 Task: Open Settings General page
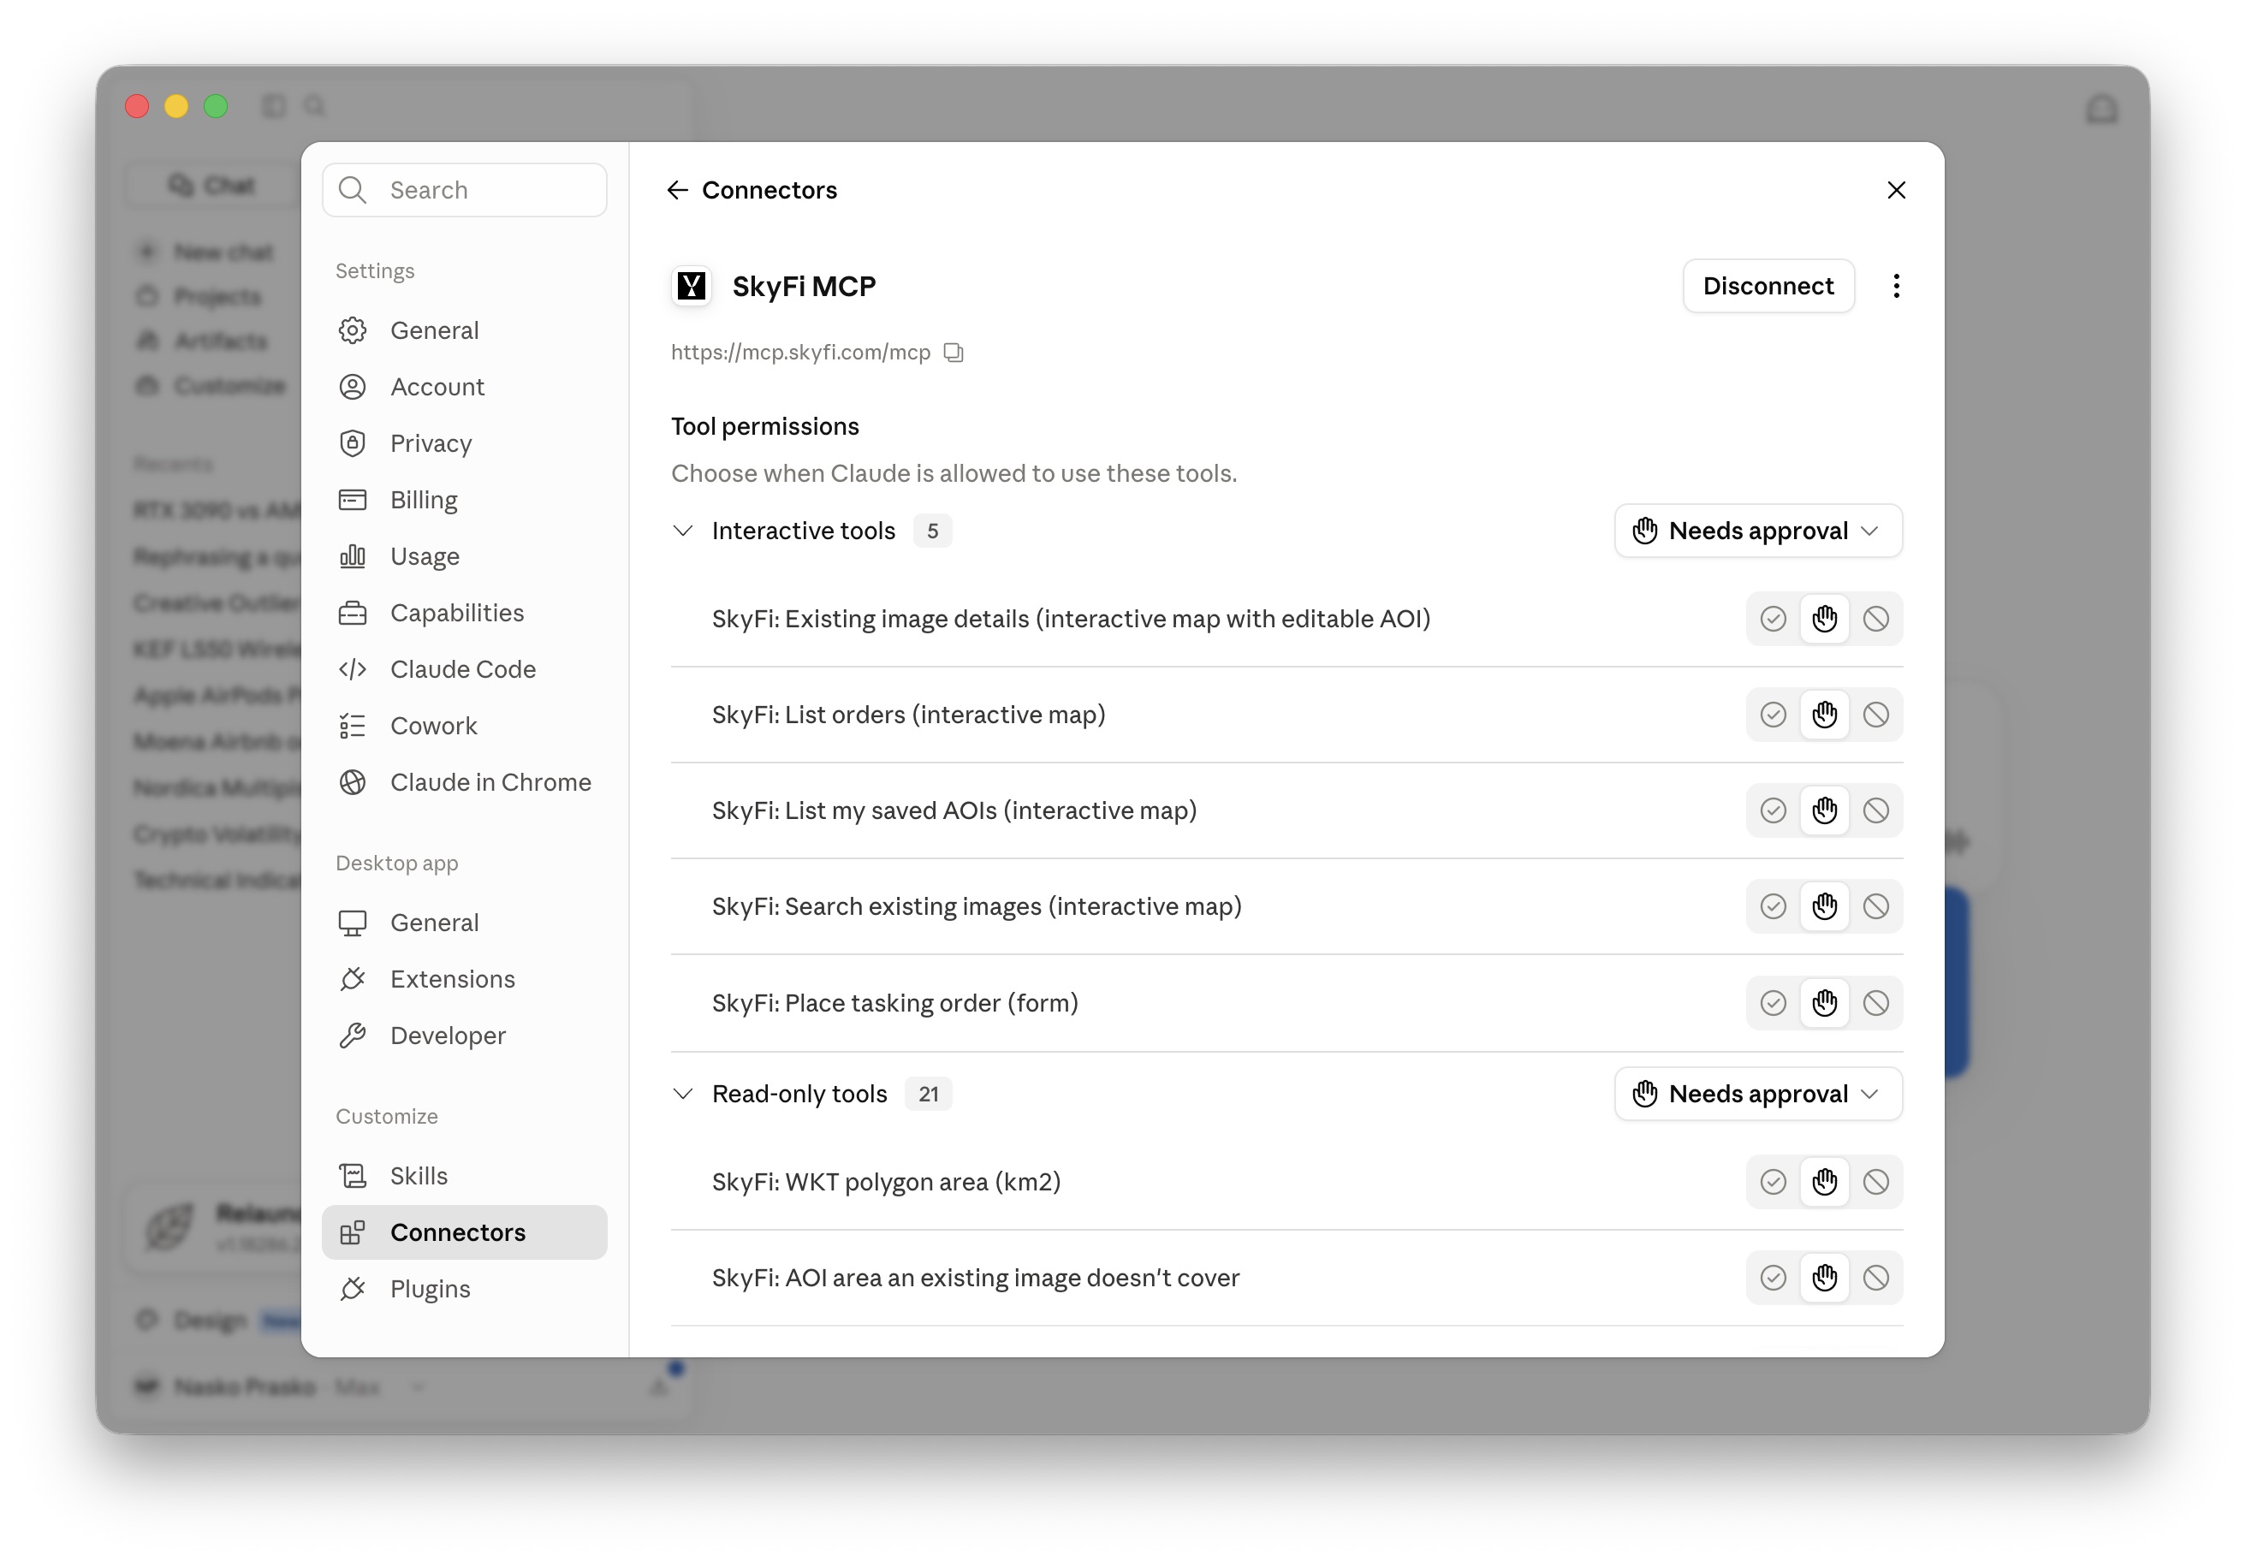click(x=465, y=330)
